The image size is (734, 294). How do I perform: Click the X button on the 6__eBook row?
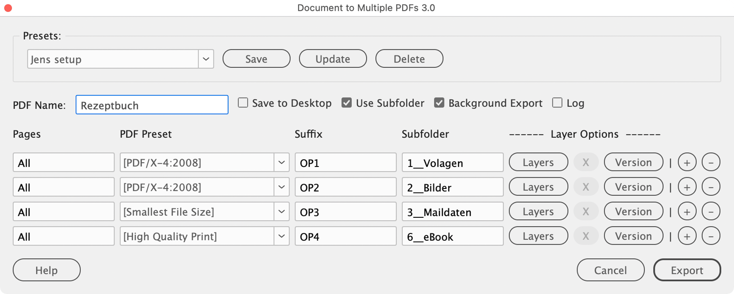point(586,236)
